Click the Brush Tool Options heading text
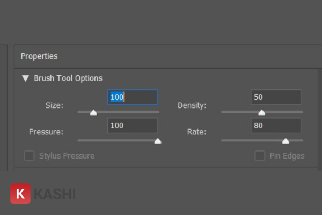322x215 pixels. 68,78
